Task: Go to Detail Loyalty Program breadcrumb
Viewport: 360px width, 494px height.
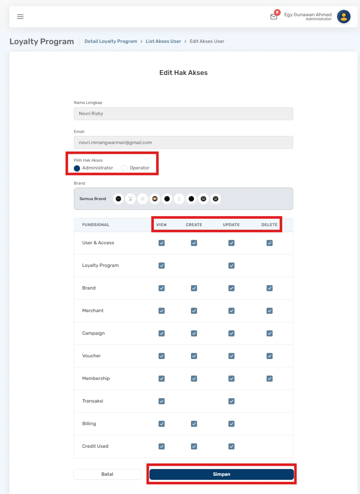Action: [111, 41]
